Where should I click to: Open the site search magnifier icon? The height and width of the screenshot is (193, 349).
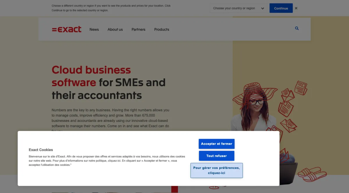tap(297, 28)
